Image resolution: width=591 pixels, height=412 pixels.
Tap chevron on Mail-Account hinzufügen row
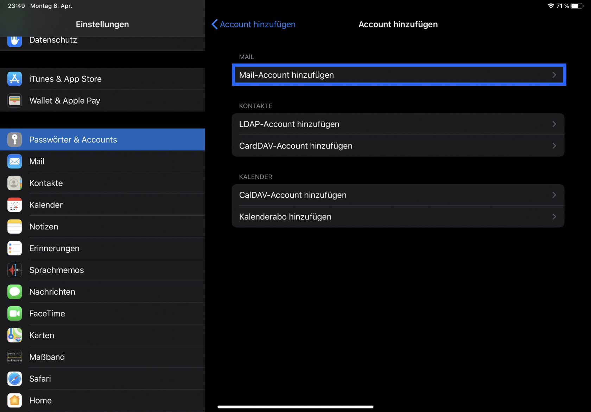click(554, 75)
